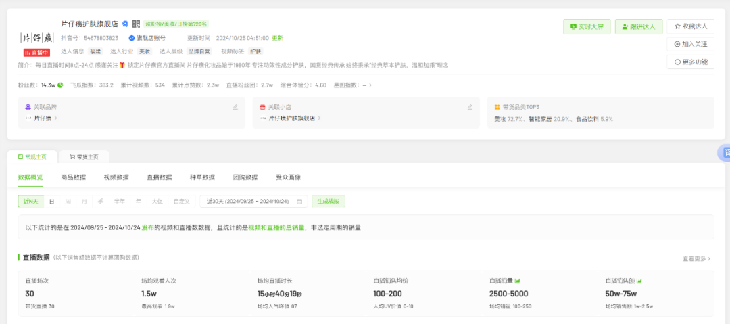
Task: Expand the 星图指数 arrow
Action: click(370, 85)
